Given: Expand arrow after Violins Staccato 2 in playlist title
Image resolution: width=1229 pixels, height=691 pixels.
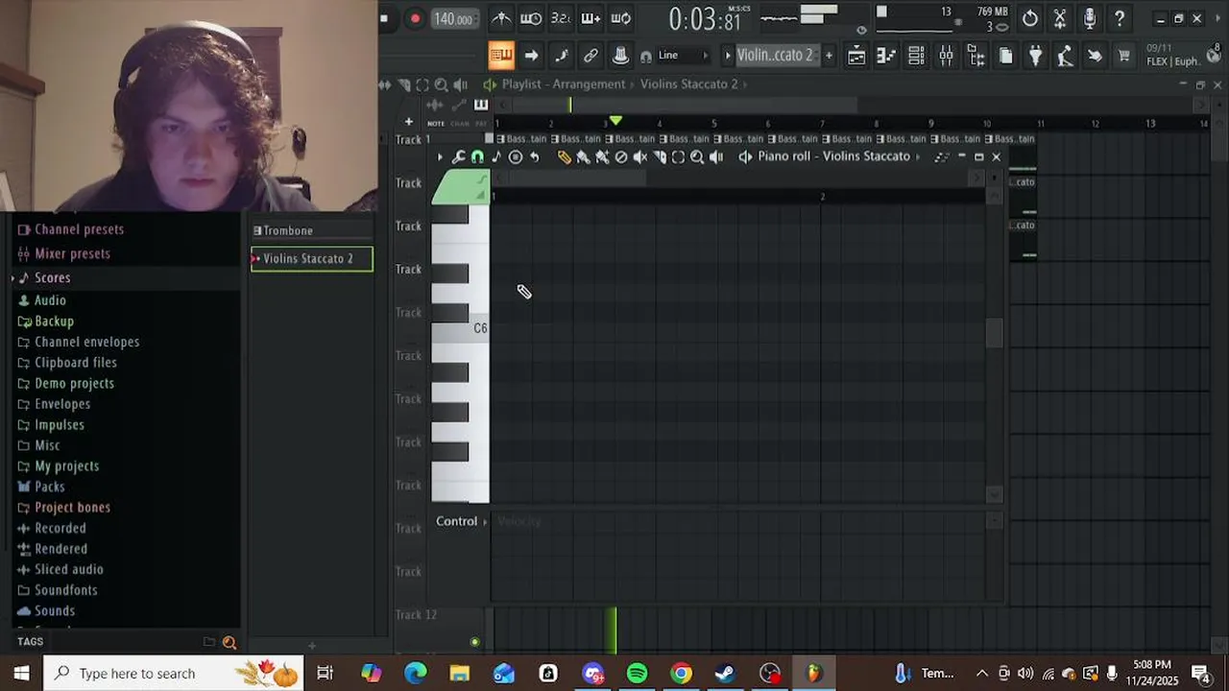Looking at the screenshot, I should pos(746,84).
